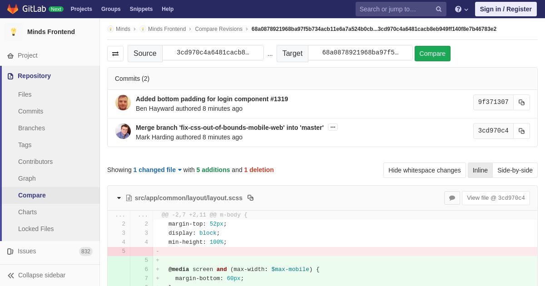Open Contributors in sidebar
Viewport: 545px width, 286px height.
(x=35, y=162)
